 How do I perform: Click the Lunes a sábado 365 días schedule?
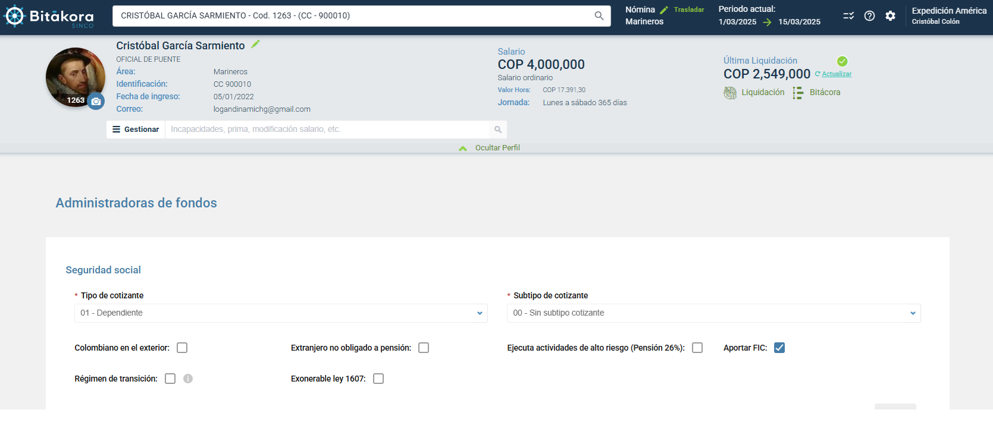[585, 103]
